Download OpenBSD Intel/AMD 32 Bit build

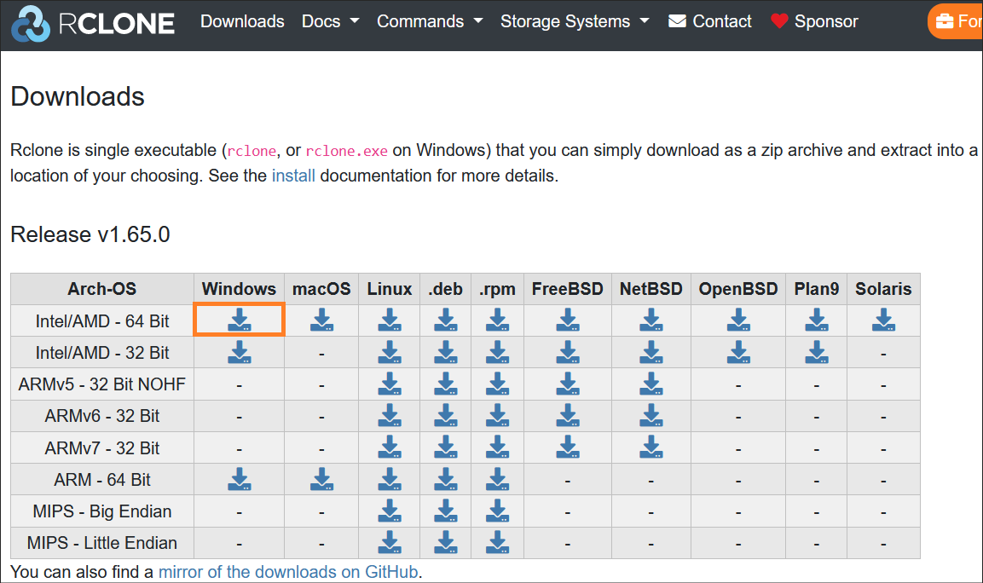point(738,352)
